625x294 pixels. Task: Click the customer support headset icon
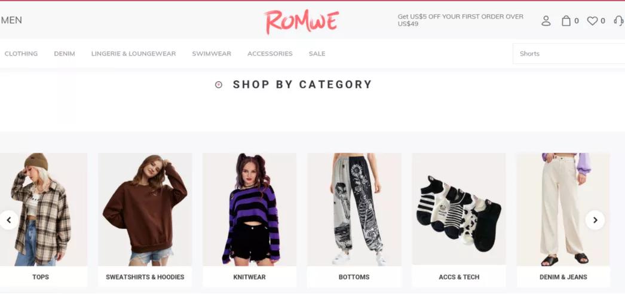619,21
